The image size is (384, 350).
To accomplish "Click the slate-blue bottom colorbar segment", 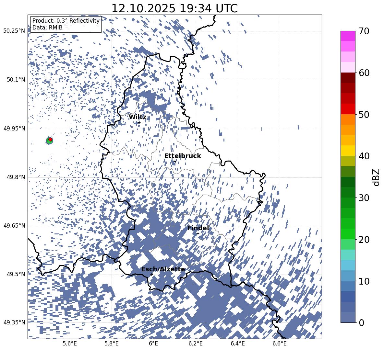I will (348, 317).
